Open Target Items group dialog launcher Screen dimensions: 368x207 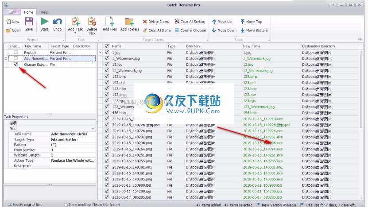tap(207, 40)
